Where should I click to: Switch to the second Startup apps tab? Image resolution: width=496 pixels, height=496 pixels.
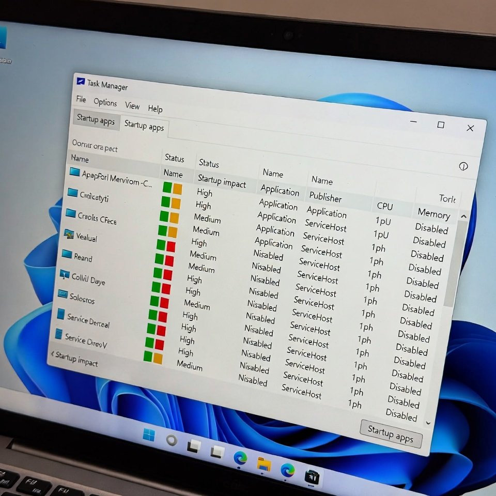click(x=144, y=126)
